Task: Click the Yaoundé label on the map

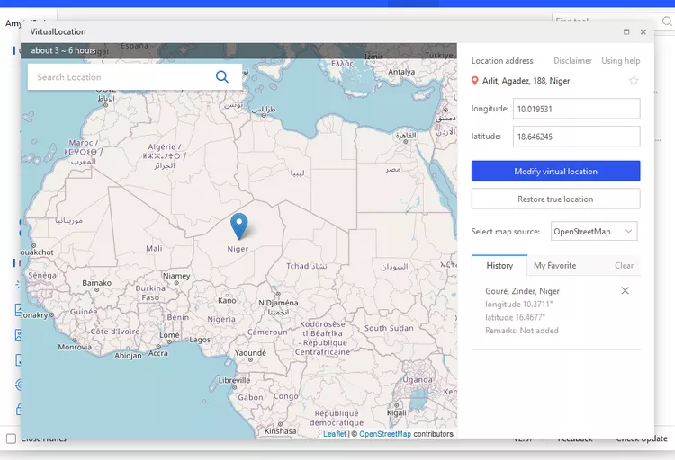Action: [x=250, y=352]
